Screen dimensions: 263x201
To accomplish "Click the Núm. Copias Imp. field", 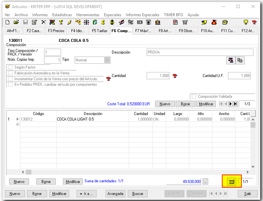I will [52, 60].
